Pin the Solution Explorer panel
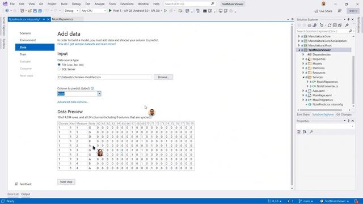 [x=348, y=19]
